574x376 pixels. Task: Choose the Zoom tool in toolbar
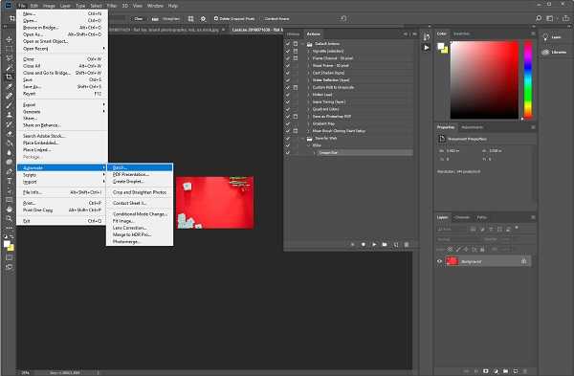pyautogui.click(x=10, y=218)
